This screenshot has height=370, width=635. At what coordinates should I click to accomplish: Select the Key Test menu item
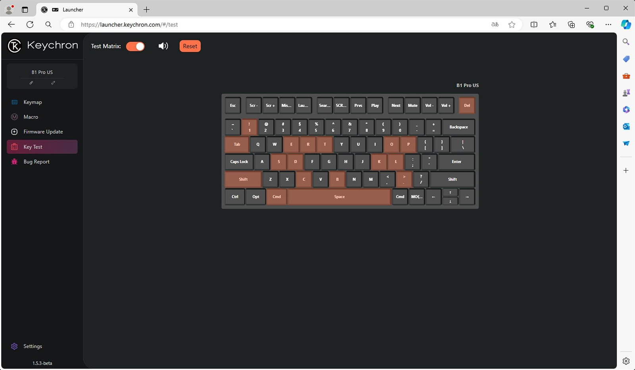[42, 147]
